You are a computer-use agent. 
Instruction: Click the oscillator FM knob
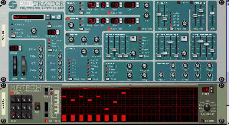pos(146,5)
